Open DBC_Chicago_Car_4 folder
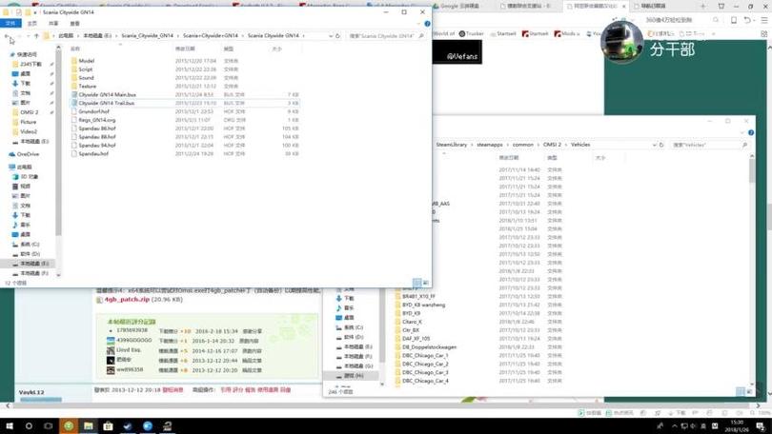Image resolution: width=772 pixels, height=434 pixels. point(425,381)
